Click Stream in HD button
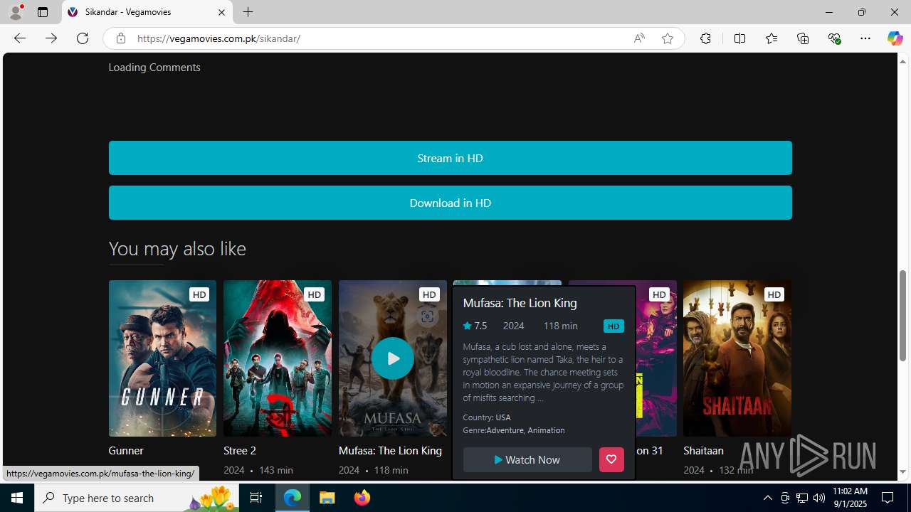Viewport: 911px width, 512px height. pyautogui.click(x=450, y=158)
